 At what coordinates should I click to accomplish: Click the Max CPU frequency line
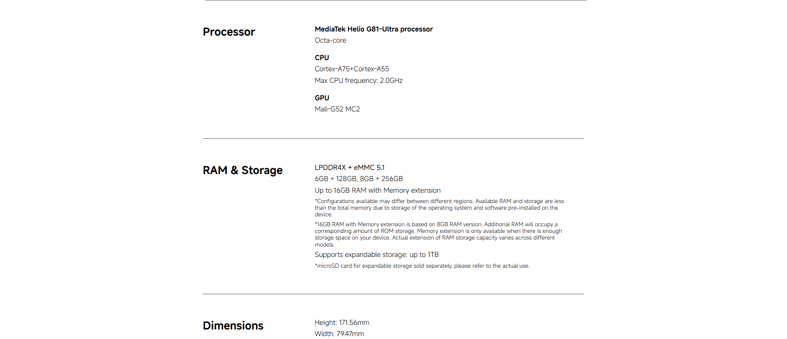(x=358, y=80)
